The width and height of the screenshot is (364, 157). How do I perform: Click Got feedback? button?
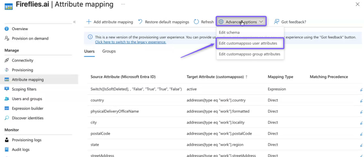290,22
